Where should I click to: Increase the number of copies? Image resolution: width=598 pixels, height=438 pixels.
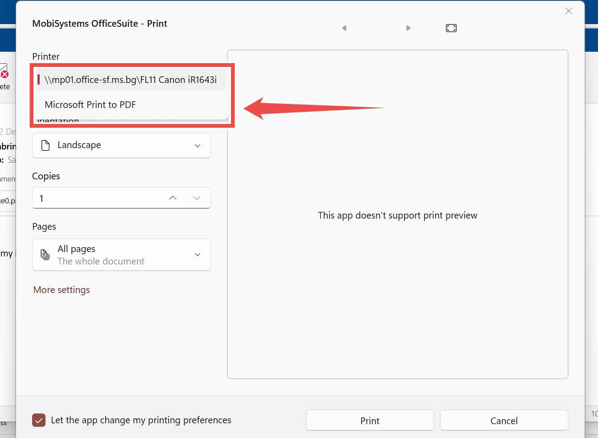tap(173, 198)
